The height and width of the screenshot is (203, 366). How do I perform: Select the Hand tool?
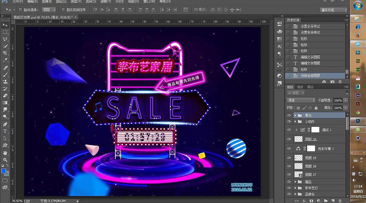[5, 153]
